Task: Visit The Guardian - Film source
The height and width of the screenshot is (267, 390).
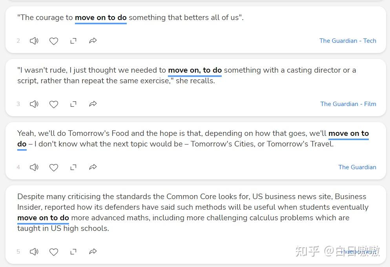Action: (348, 104)
